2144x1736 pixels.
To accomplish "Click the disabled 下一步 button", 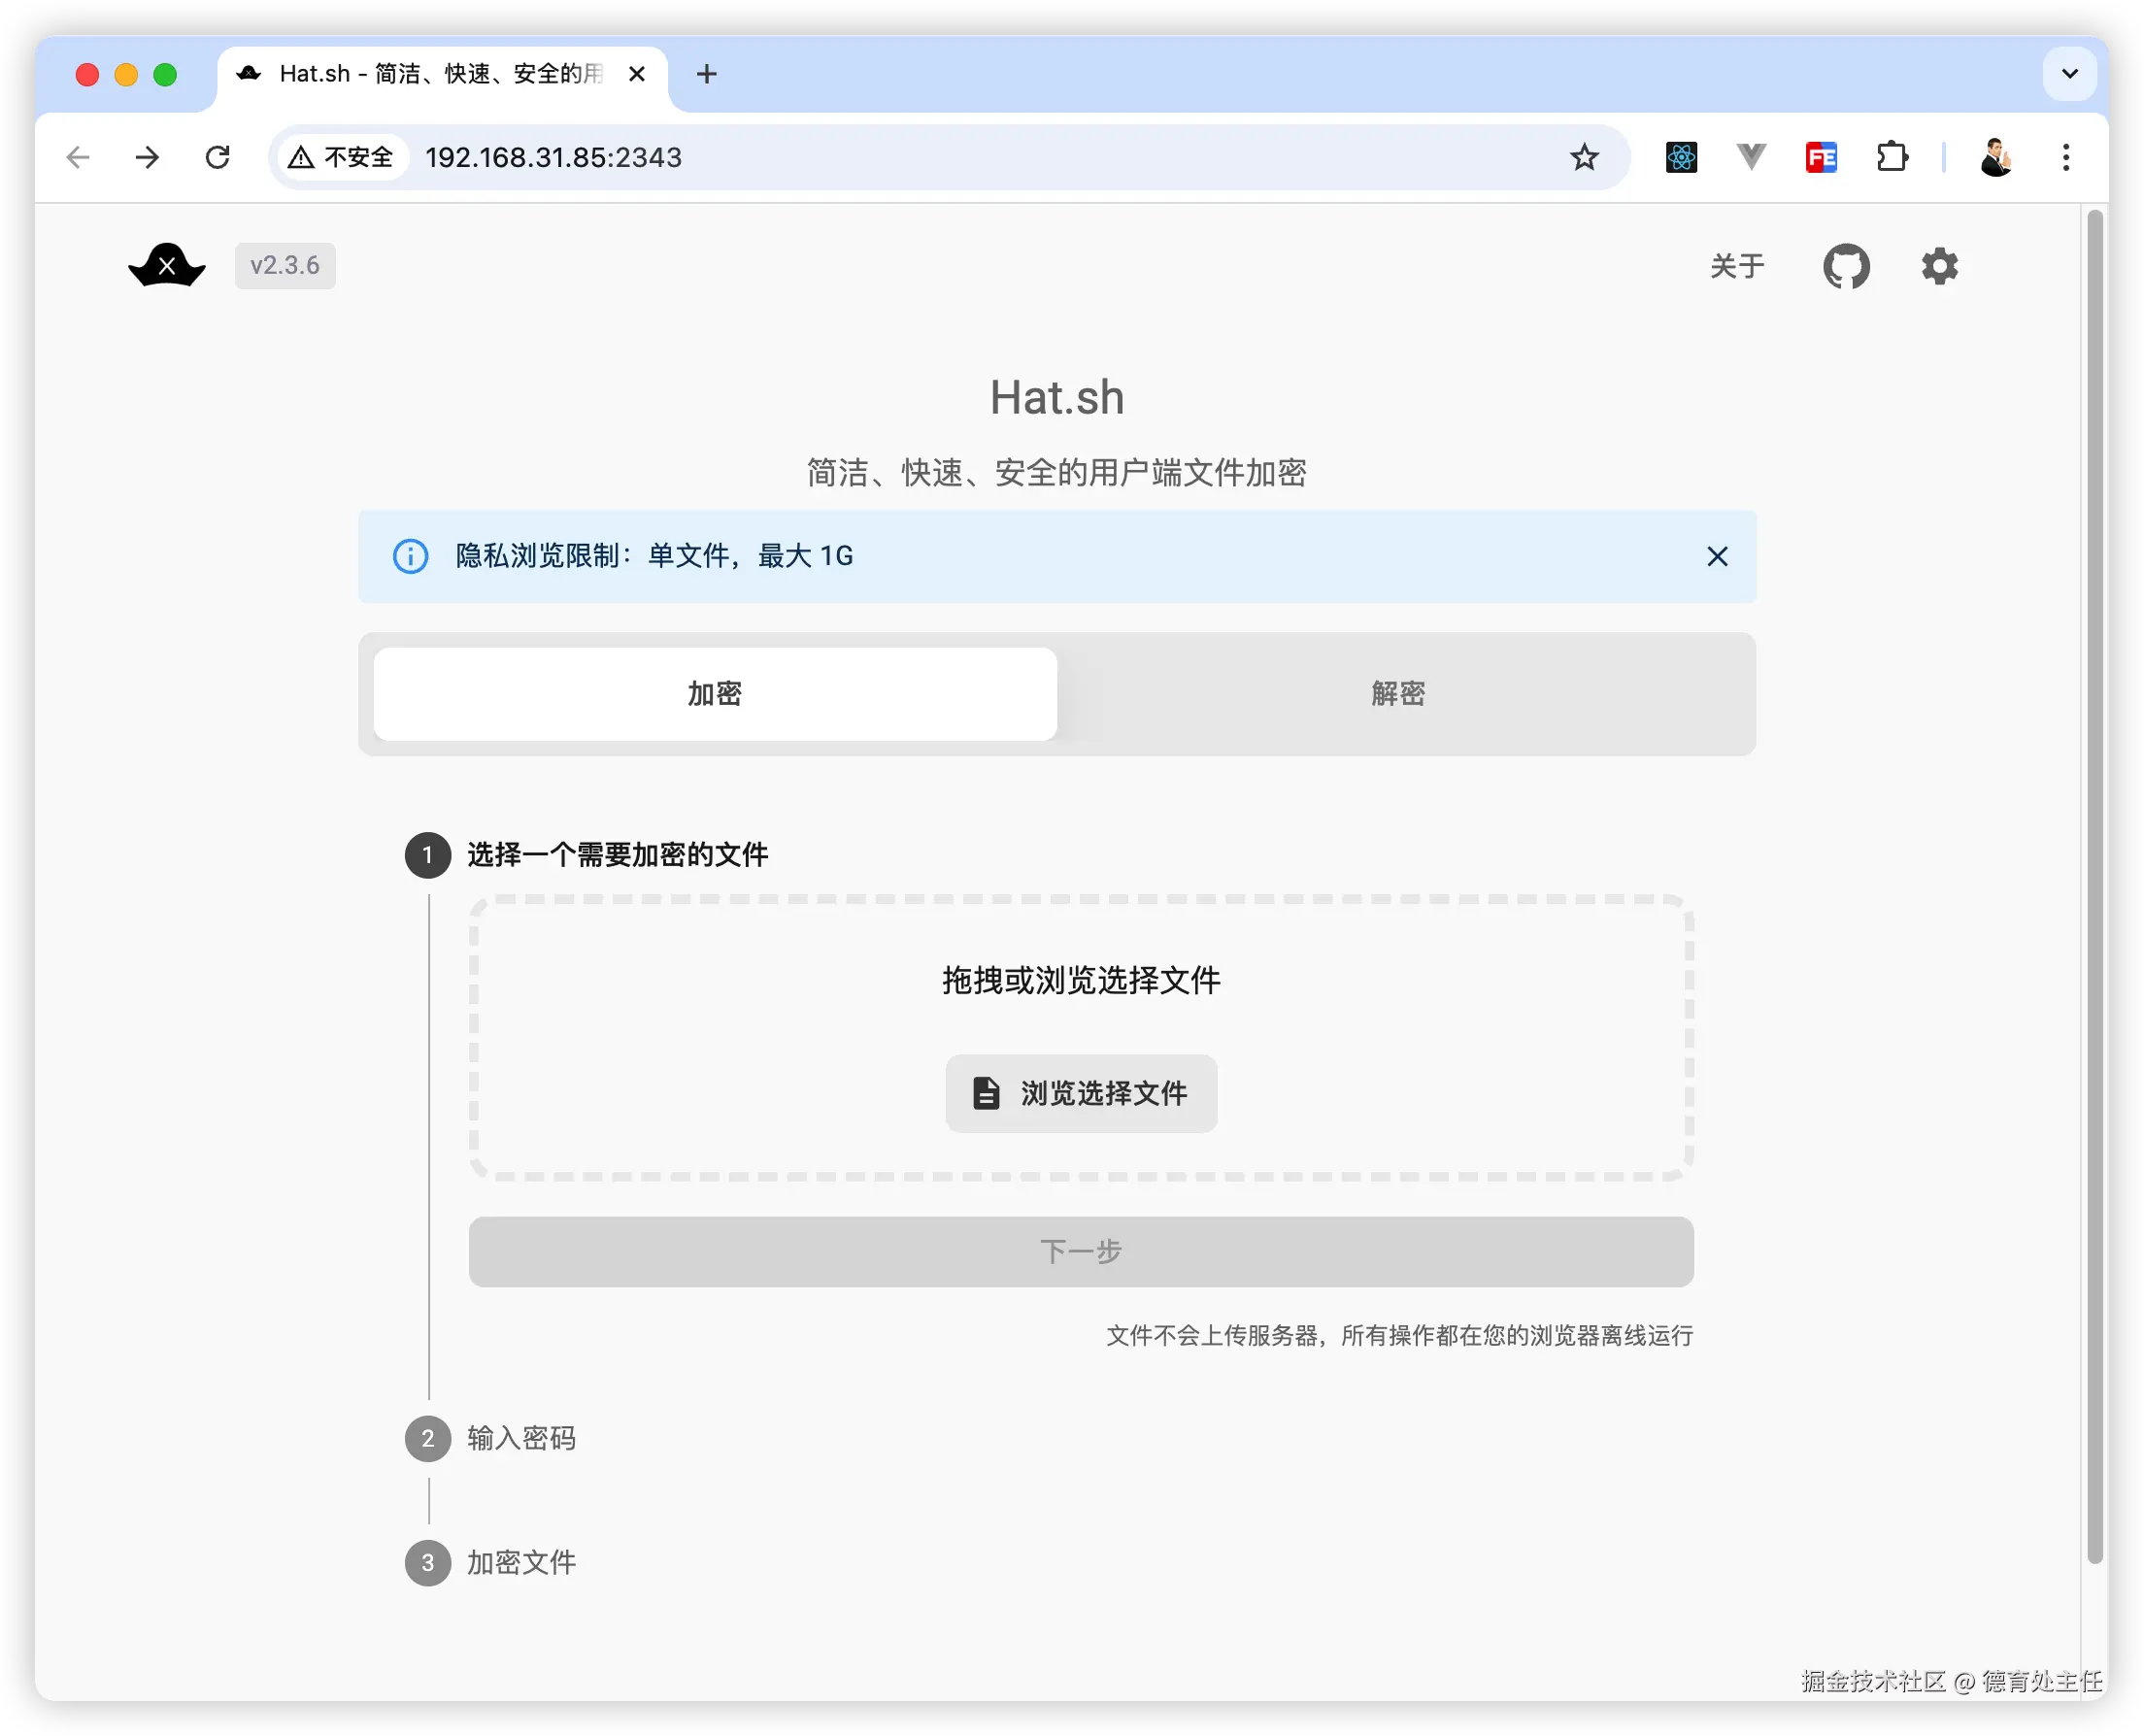I will 1081,1251.
